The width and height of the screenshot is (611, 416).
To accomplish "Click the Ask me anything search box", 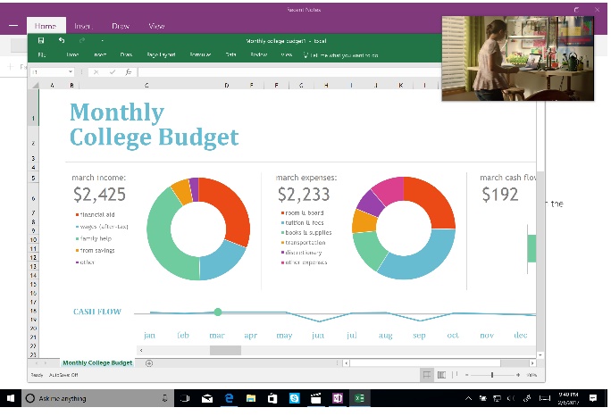I will tap(88, 398).
